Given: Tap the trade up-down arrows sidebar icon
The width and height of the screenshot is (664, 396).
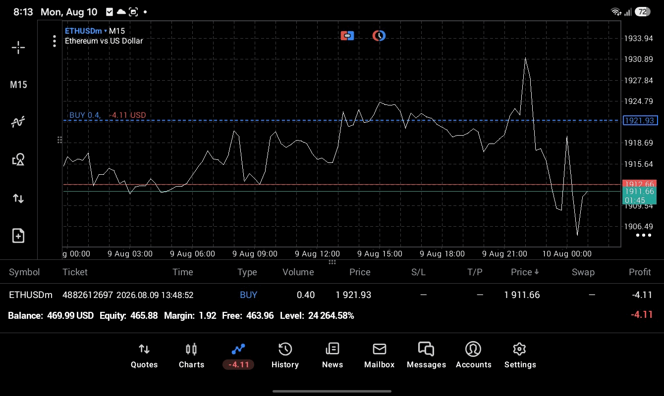Looking at the screenshot, I should pos(18,198).
